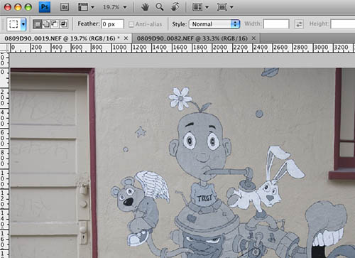Switch to the 0809D90_0082.NEF document tab

point(196,38)
